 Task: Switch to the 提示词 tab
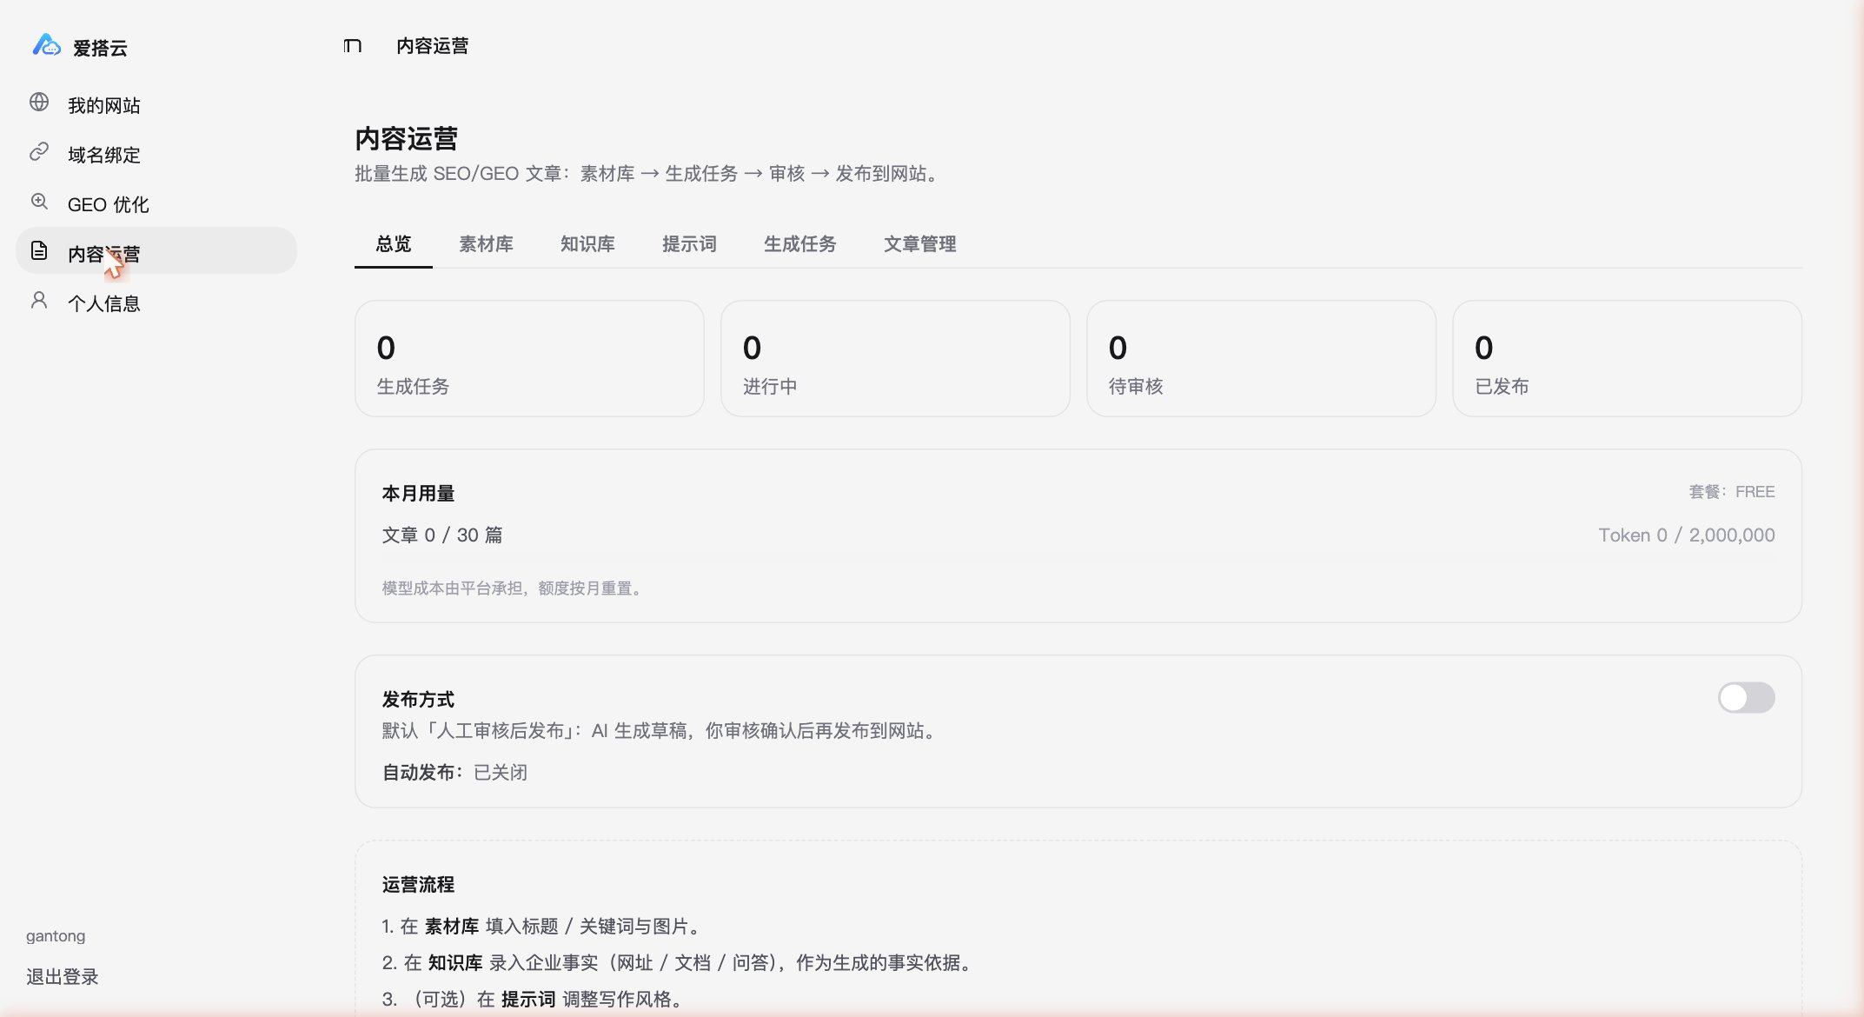[689, 244]
